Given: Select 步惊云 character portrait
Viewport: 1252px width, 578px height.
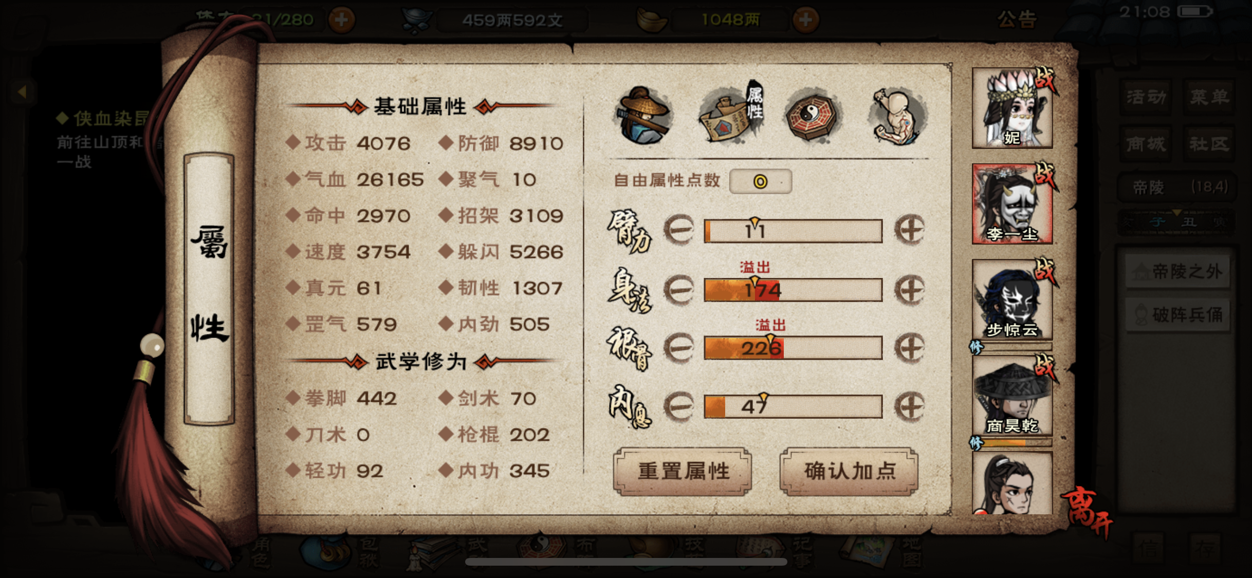Looking at the screenshot, I should [1012, 300].
